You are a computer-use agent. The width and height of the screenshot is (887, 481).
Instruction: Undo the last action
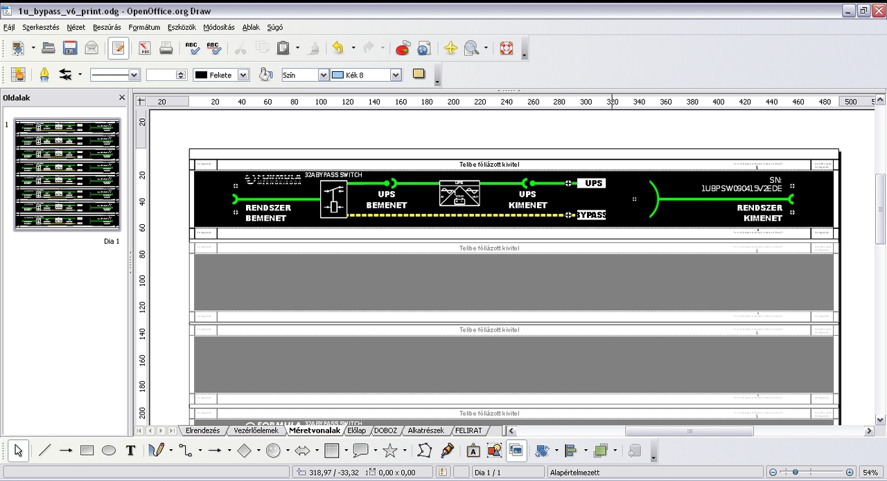338,48
